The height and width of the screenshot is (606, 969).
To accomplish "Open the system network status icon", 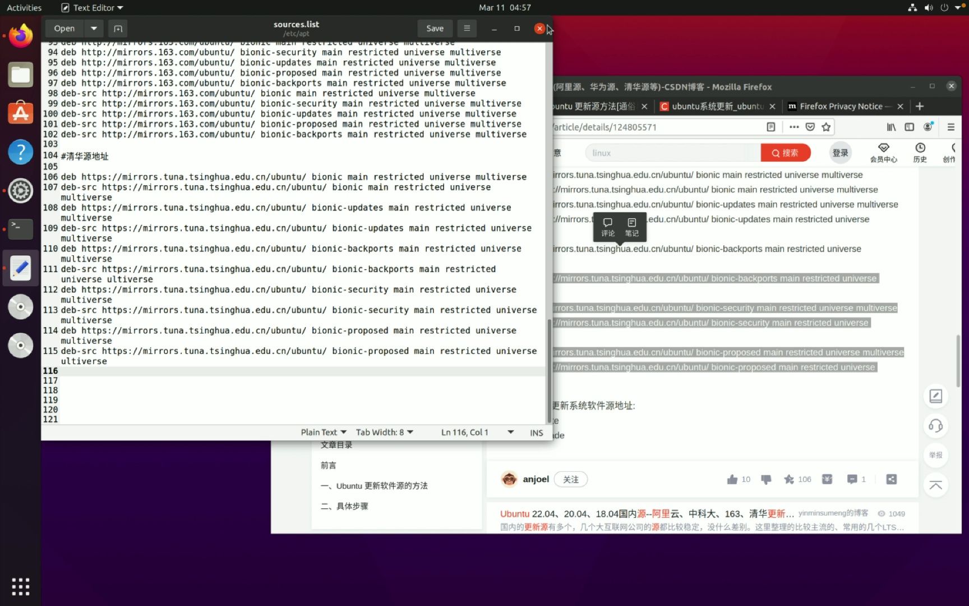I will tap(912, 8).
